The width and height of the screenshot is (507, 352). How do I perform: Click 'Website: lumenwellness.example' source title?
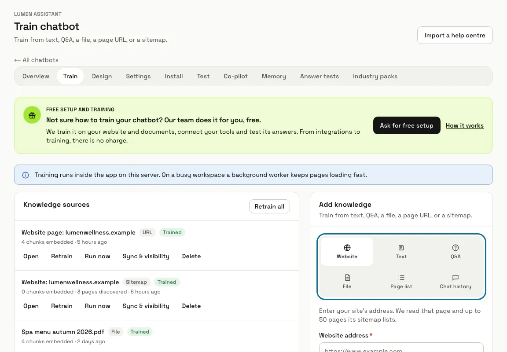pyautogui.click(x=70, y=282)
